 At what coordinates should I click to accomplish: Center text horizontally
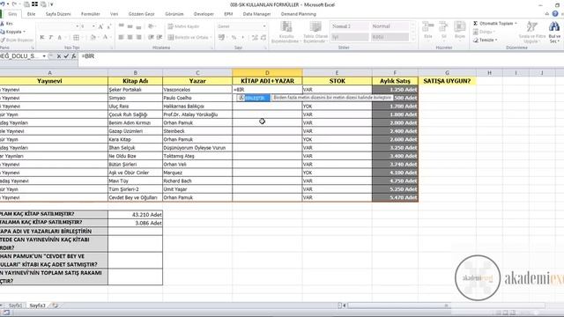point(130,37)
